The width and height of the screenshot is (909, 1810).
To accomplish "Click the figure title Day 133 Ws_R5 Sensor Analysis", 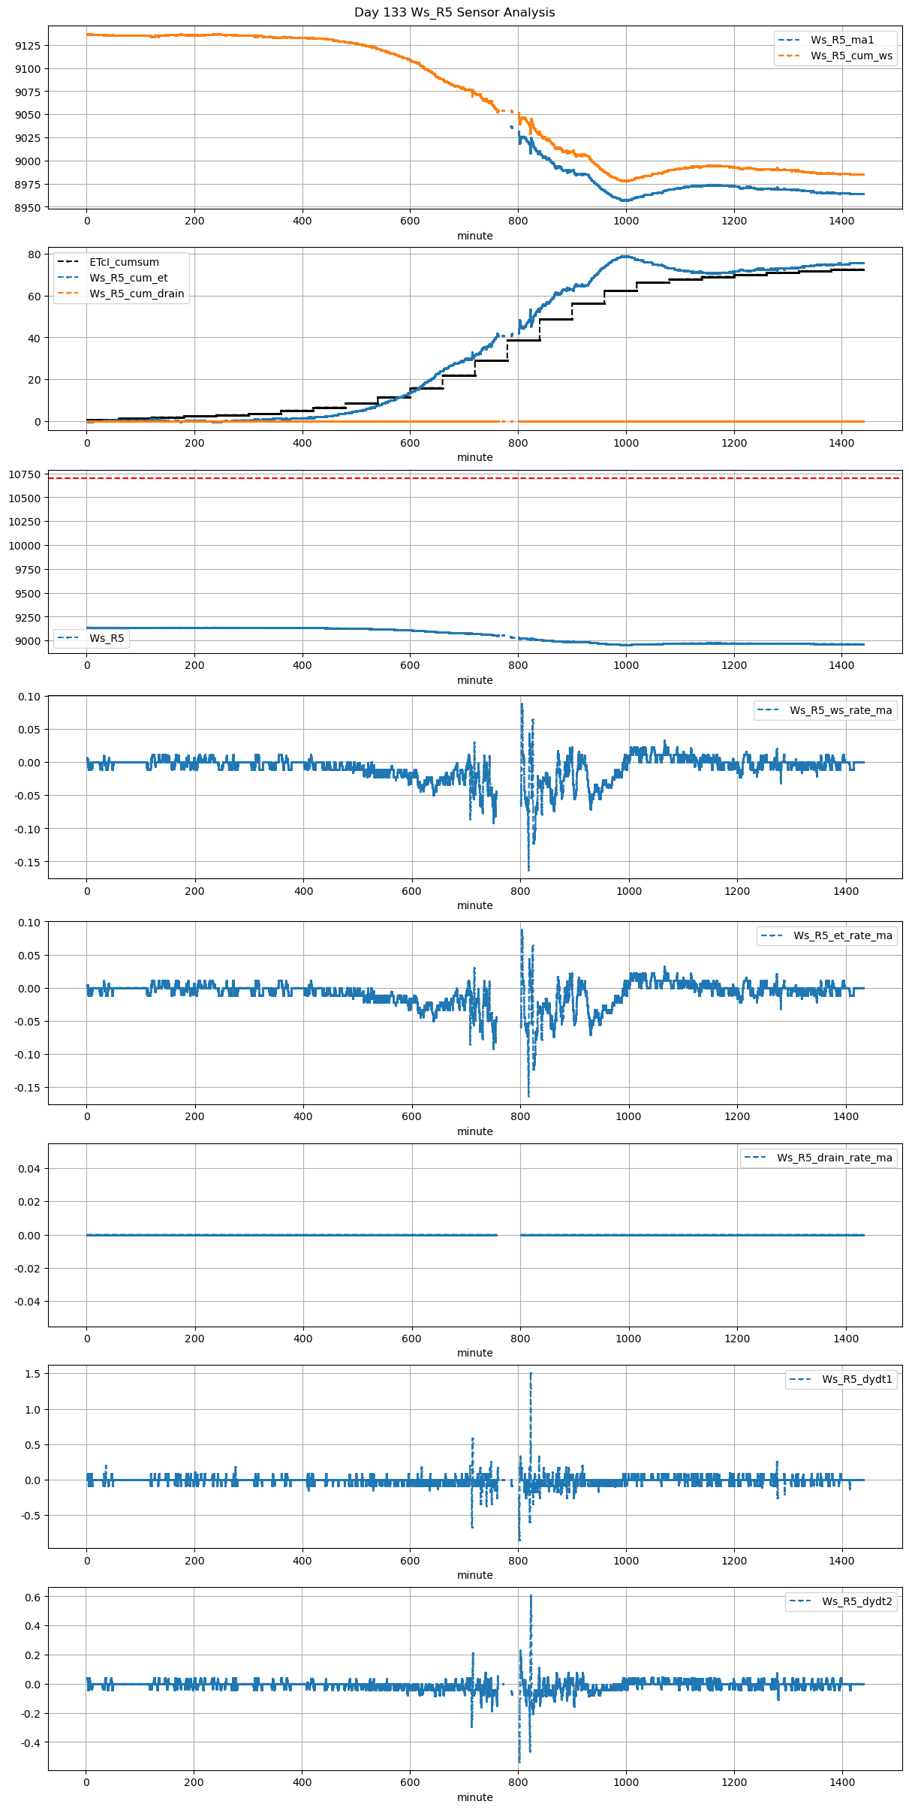I will point(454,13).
